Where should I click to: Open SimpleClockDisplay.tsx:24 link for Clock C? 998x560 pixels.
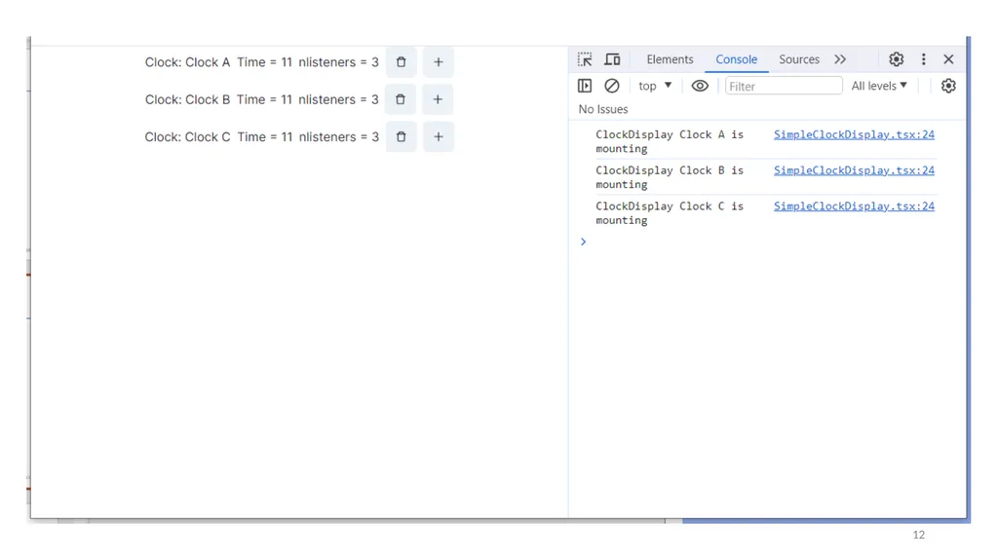point(854,206)
